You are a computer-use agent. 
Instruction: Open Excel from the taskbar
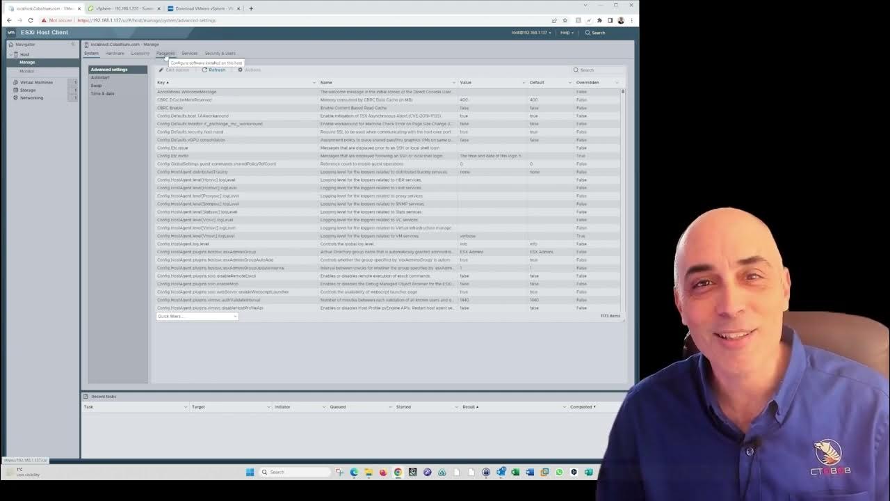point(515,472)
